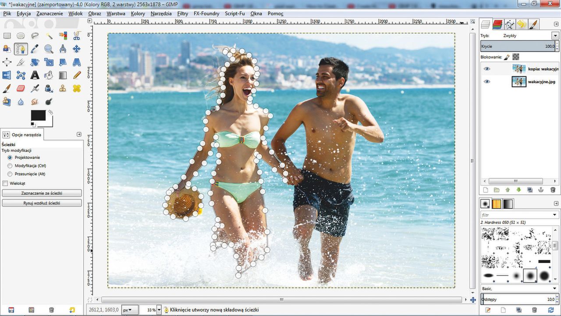This screenshot has height=316, width=561.
Task: Choose the Eraser tool
Action: pyautogui.click(x=21, y=88)
